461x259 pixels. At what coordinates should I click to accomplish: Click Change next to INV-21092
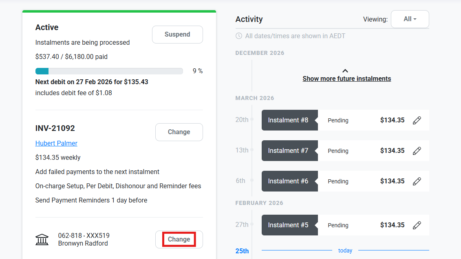pos(179,132)
